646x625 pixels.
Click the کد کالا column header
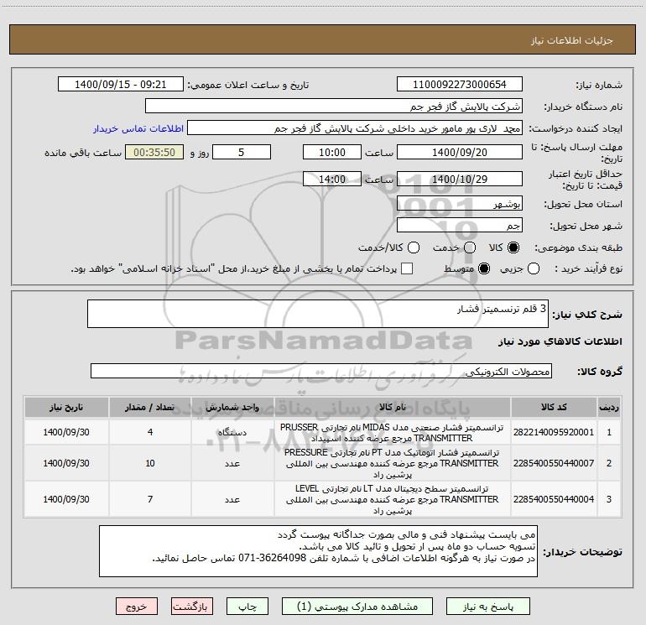pyautogui.click(x=554, y=407)
